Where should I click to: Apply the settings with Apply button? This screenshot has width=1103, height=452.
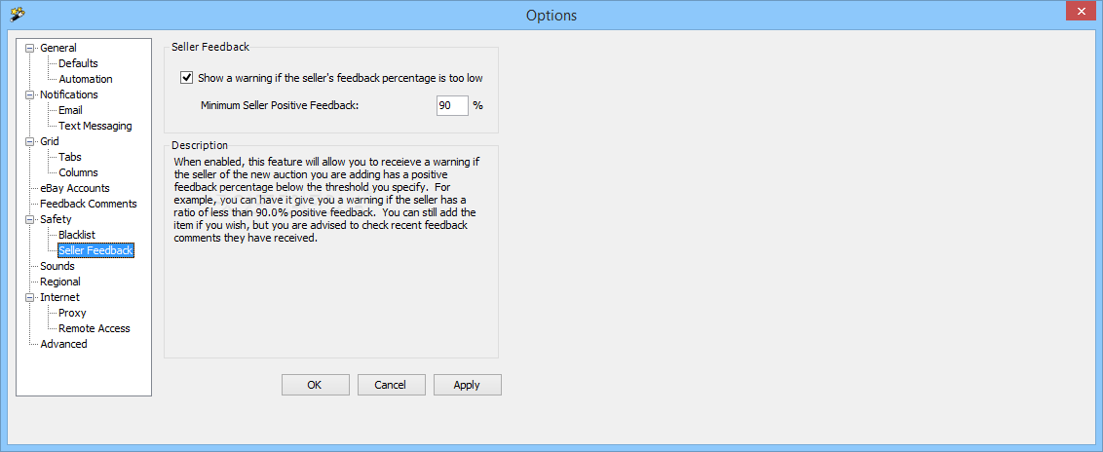pyautogui.click(x=467, y=385)
